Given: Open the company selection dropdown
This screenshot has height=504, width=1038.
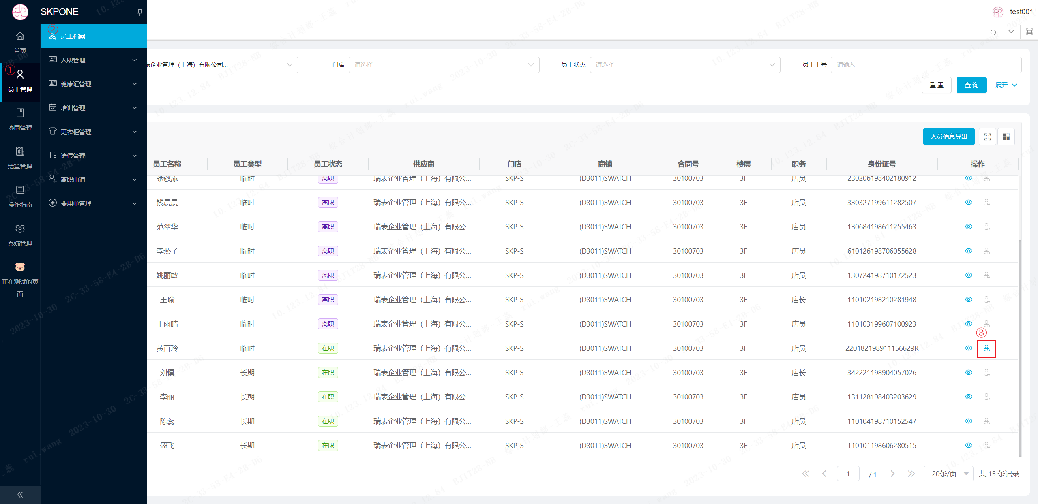Looking at the screenshot, I should pyautogui.click(x=223, y=65).
